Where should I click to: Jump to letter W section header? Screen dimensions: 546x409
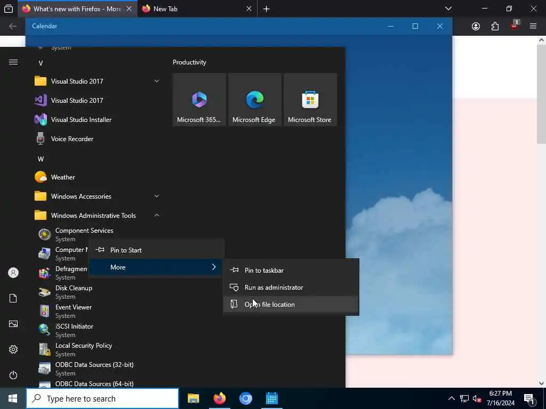click(x=41, y=159)
